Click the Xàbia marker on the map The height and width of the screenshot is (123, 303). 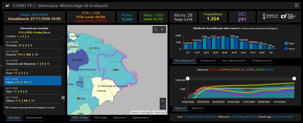coord(116,70)
